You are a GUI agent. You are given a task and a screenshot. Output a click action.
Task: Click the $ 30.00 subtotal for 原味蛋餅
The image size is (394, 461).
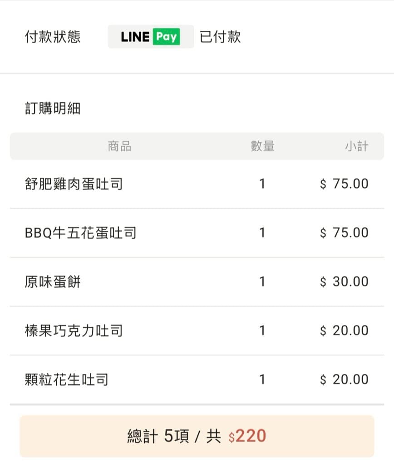pyautogui.click(x=344, y=281)
